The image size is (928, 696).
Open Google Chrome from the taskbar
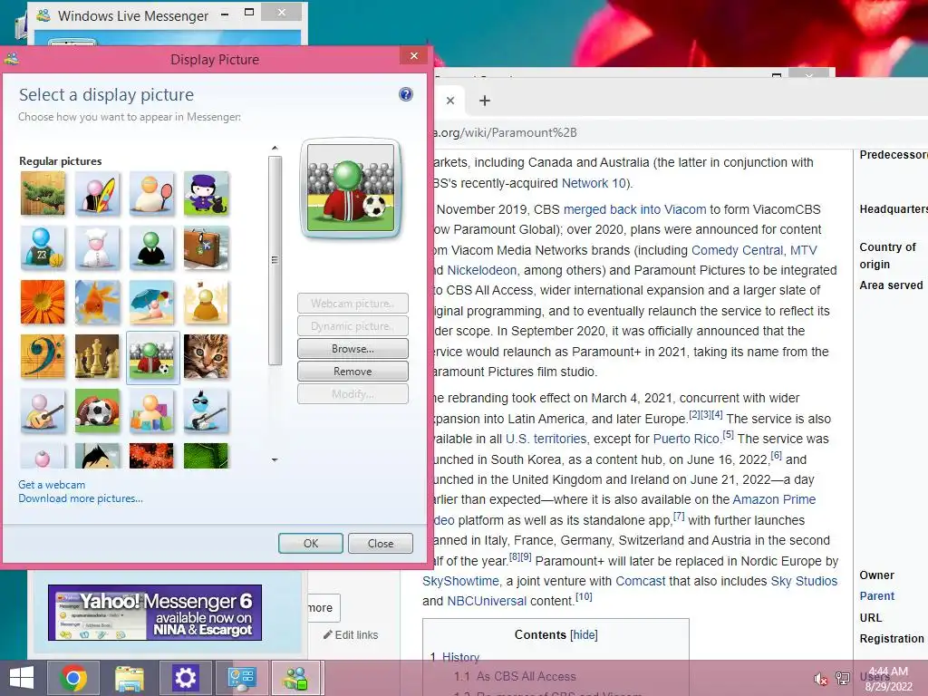point(73,678)
